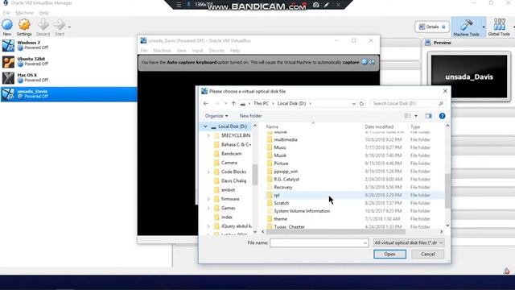515x290 pixels.
Task: Refresh the Local Disk (D:) listing
Action: coord(361,104)
